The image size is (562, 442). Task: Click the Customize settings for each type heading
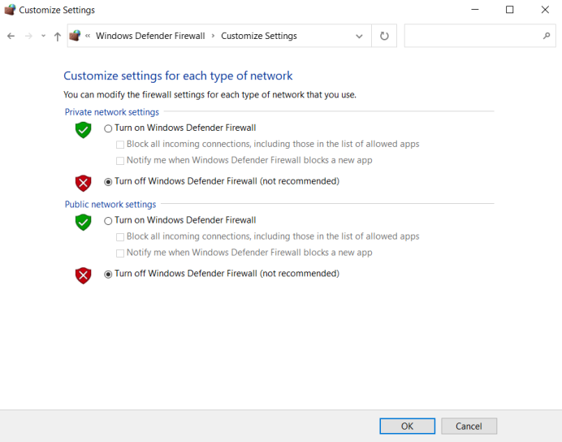coord(178,76)
